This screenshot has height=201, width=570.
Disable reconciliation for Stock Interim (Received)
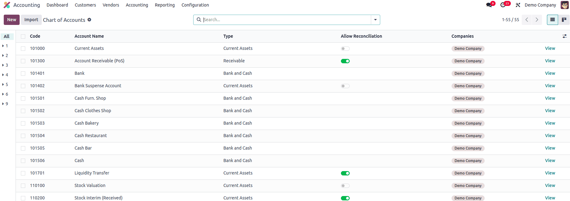pos(345,198)
